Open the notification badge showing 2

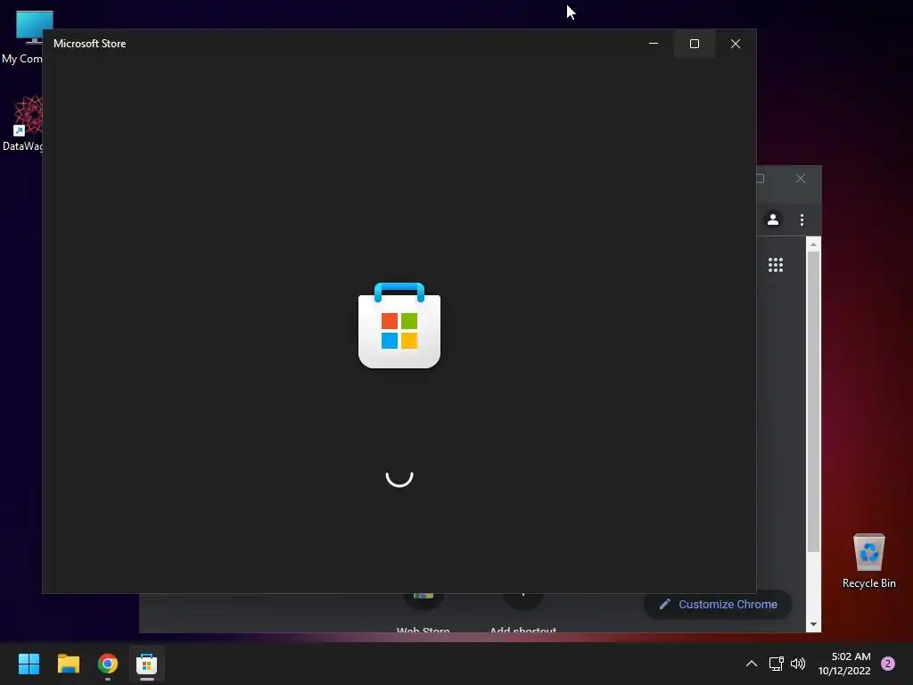point(888,664)
